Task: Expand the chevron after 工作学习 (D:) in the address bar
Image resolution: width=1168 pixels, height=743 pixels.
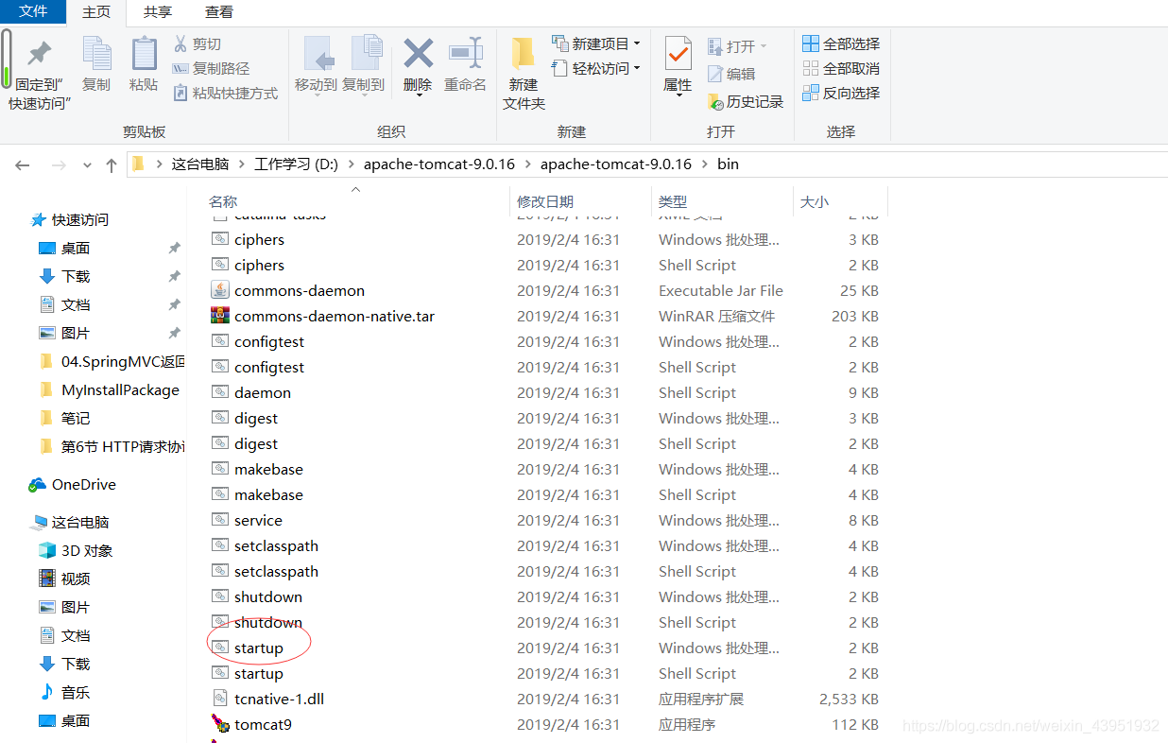Action: (352, 164)
